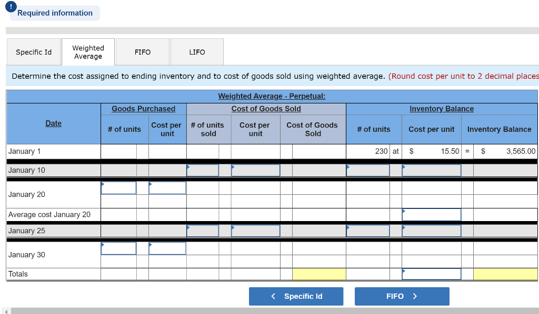Select the January 20 number of units field

[118, 187]
